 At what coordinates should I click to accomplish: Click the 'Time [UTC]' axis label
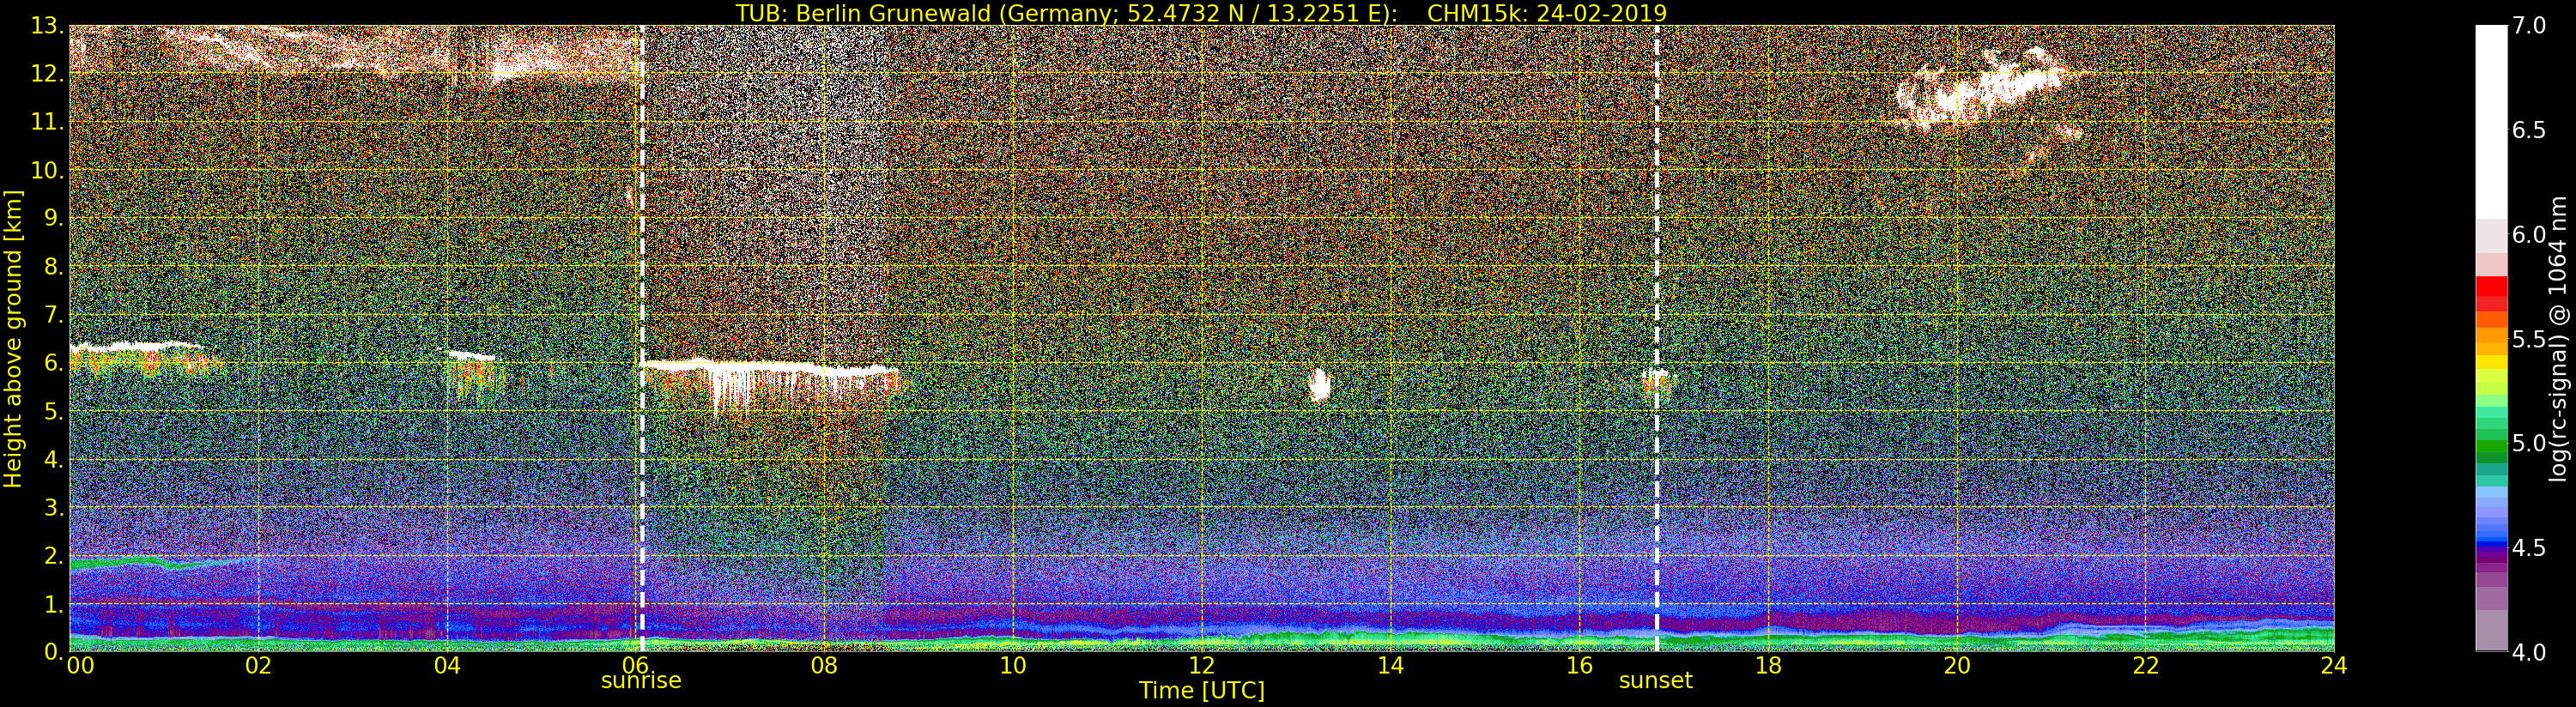pyautogui.click(x=1201, y=691)
